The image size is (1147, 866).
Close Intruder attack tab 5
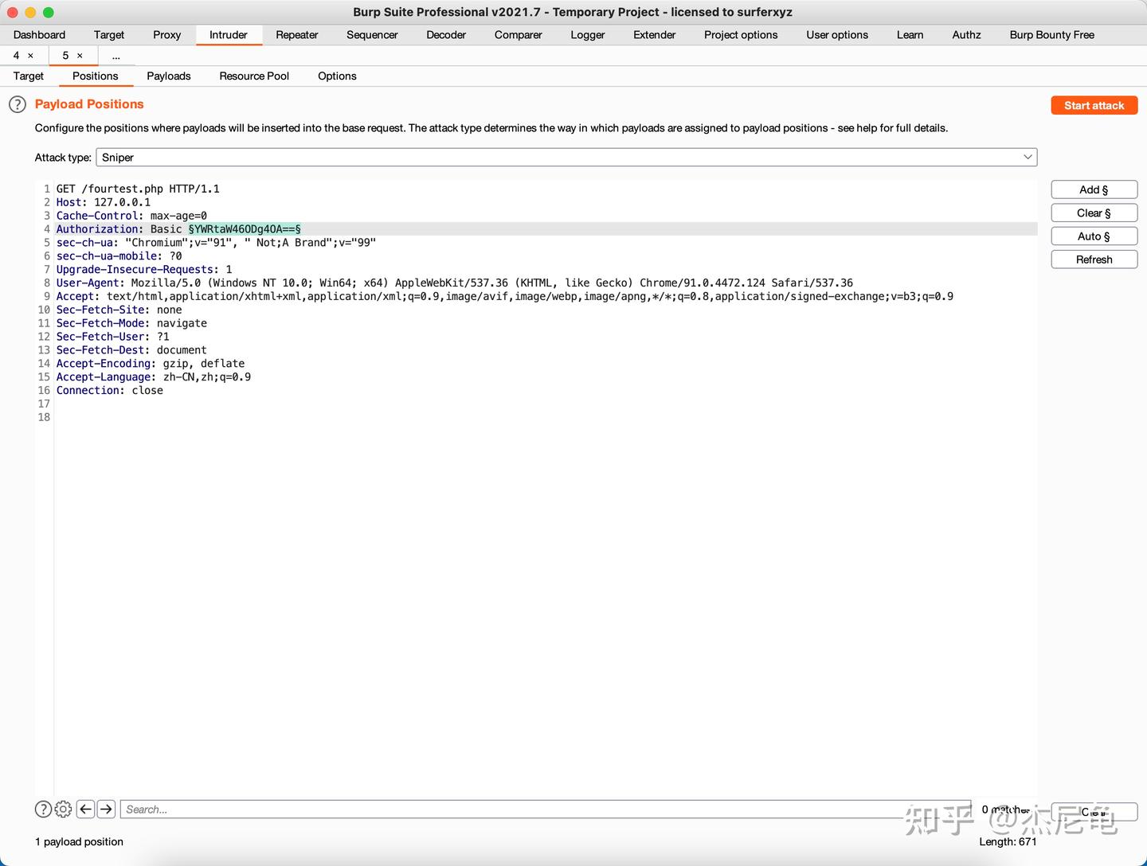pyautogui.click(x=80, y=56)
